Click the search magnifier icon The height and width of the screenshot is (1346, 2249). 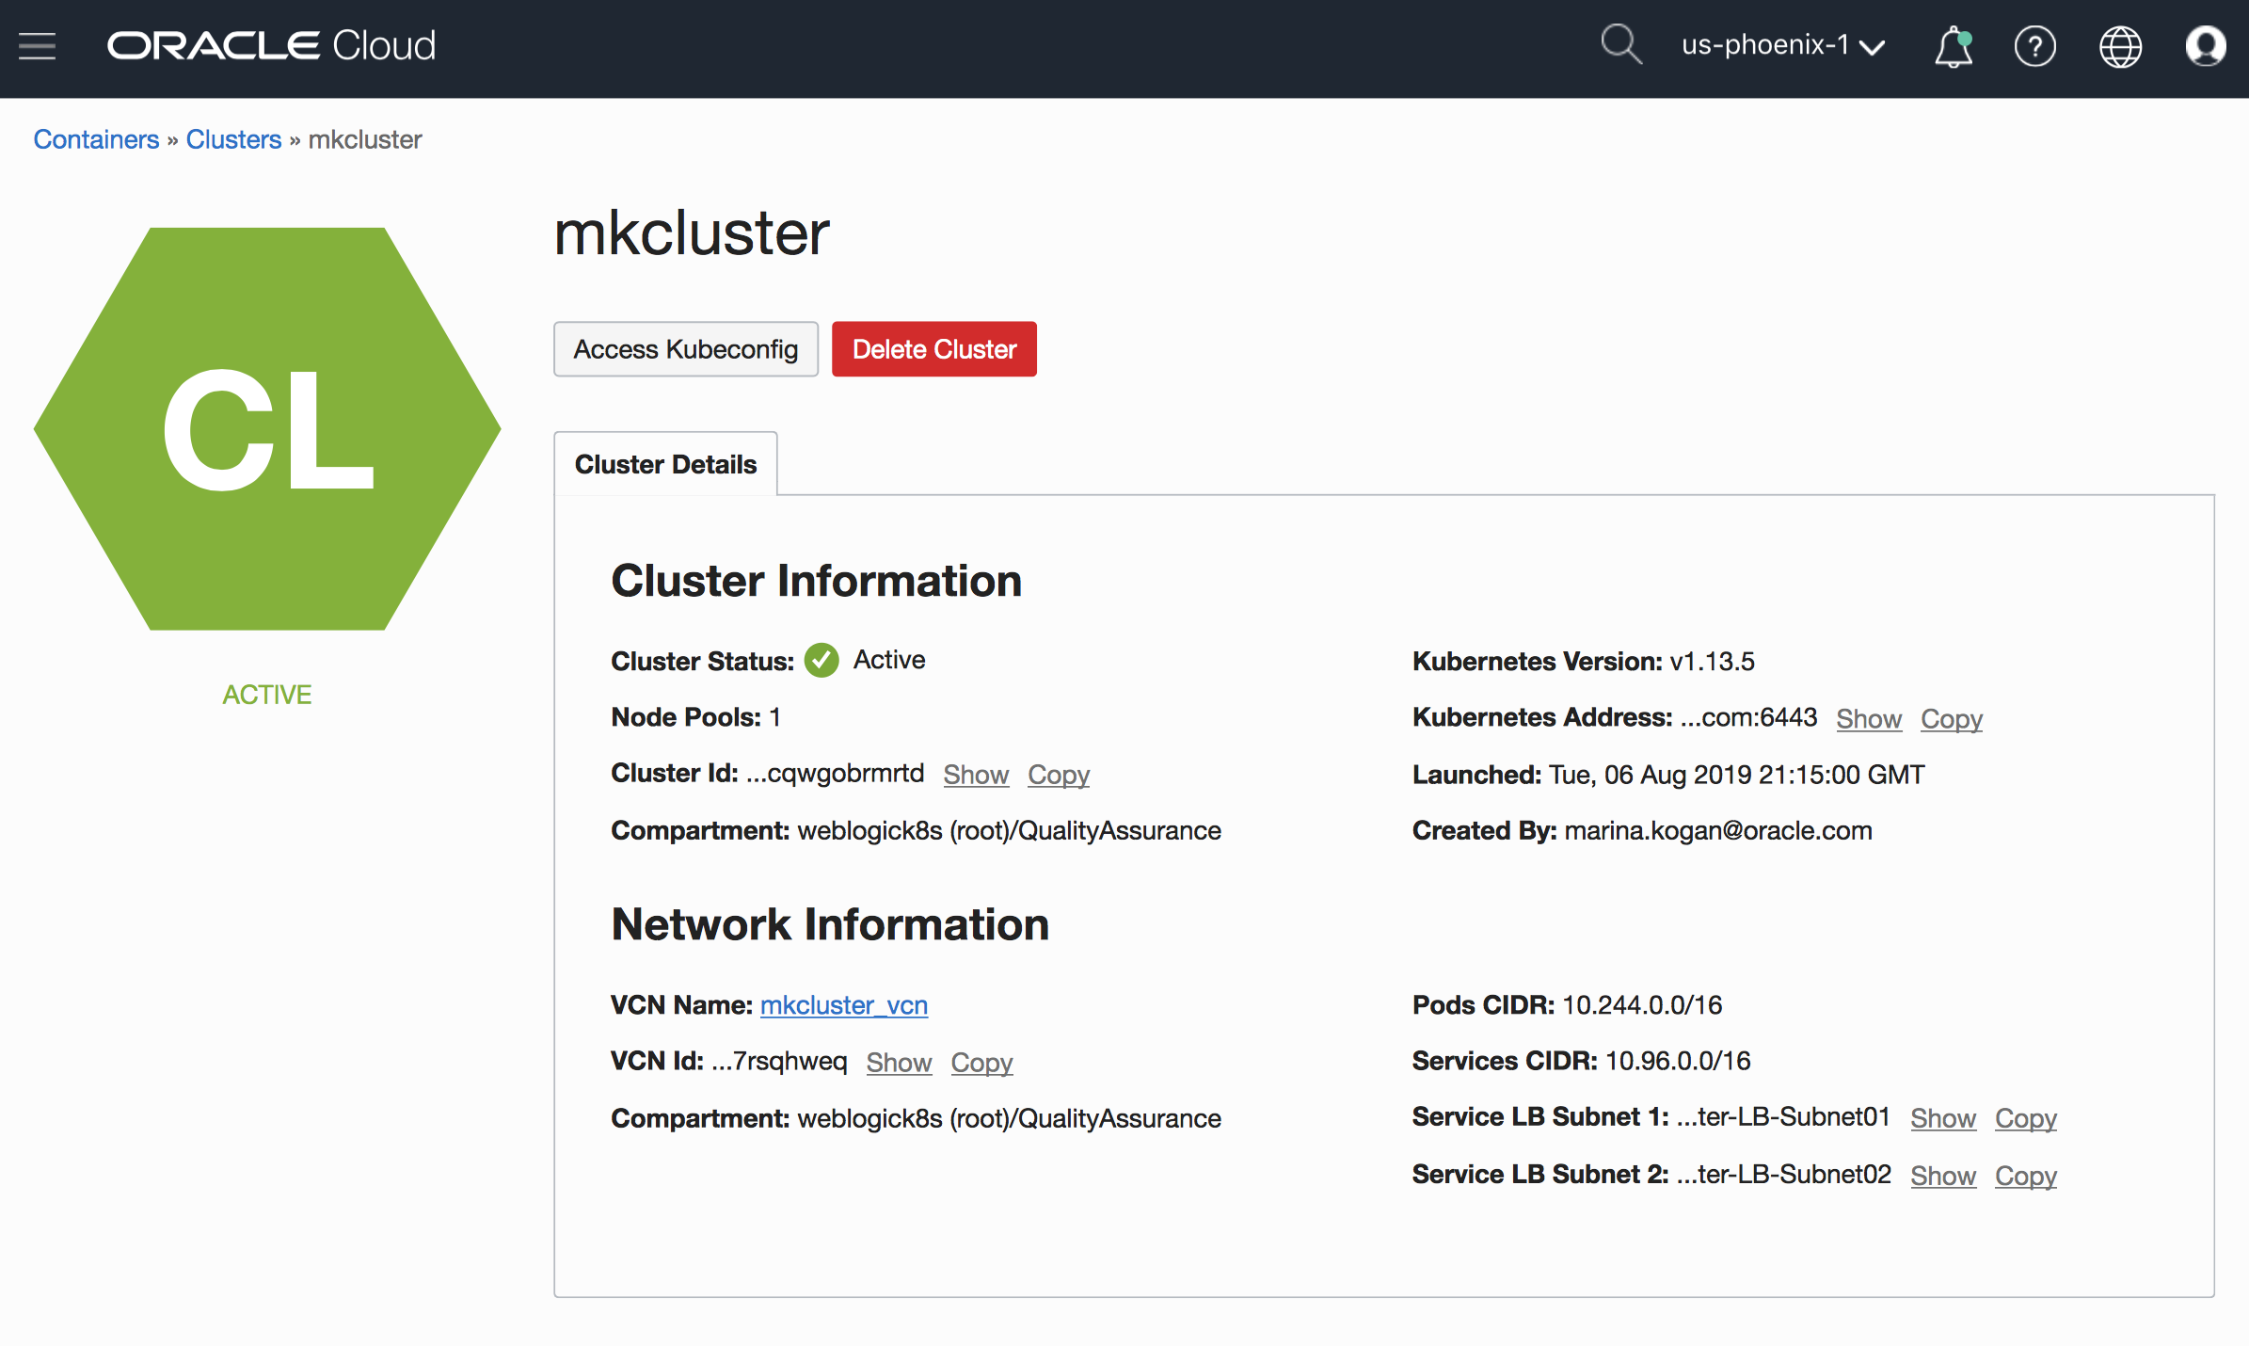[x=1620, y=44]
